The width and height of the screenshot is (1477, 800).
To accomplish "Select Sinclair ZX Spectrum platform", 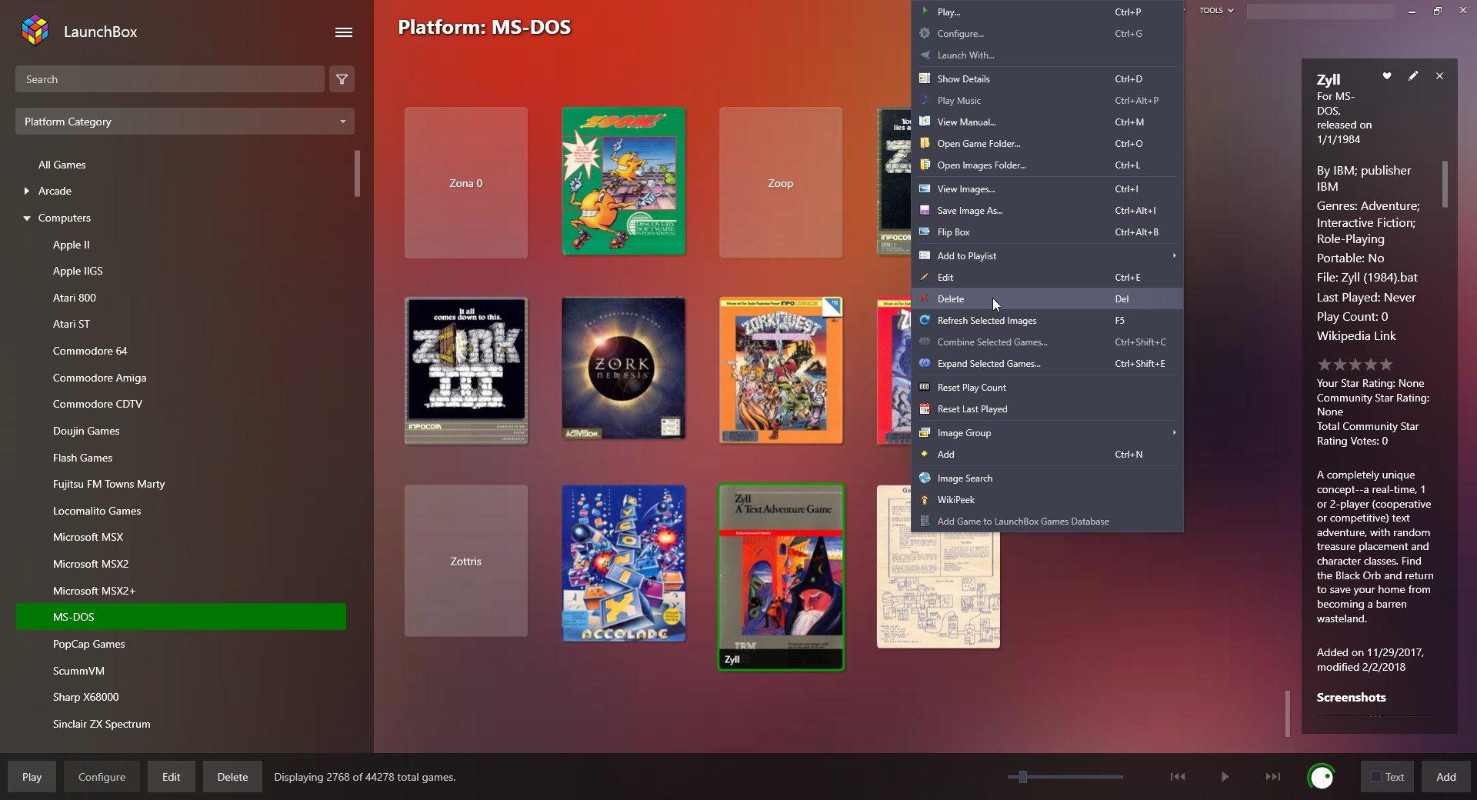I will (102, 724).
